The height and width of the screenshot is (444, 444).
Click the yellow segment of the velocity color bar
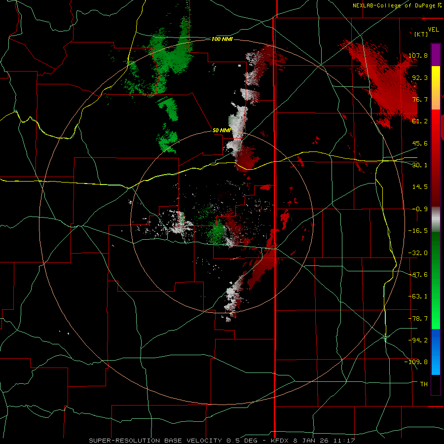[436, 88]
